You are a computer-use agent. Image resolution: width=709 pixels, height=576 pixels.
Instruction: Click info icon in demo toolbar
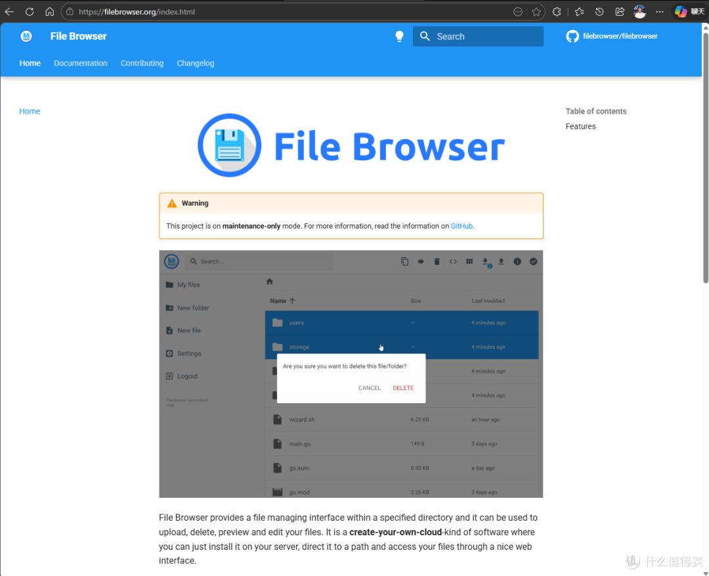[517, 261]
